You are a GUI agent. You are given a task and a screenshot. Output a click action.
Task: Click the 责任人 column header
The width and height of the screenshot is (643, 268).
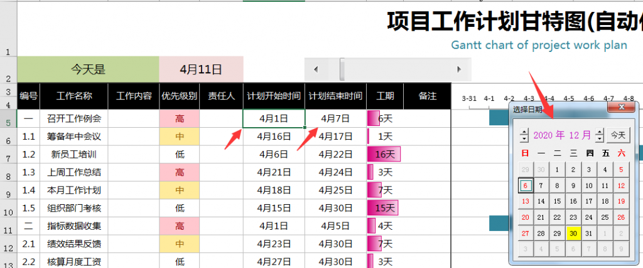[222, 96]
